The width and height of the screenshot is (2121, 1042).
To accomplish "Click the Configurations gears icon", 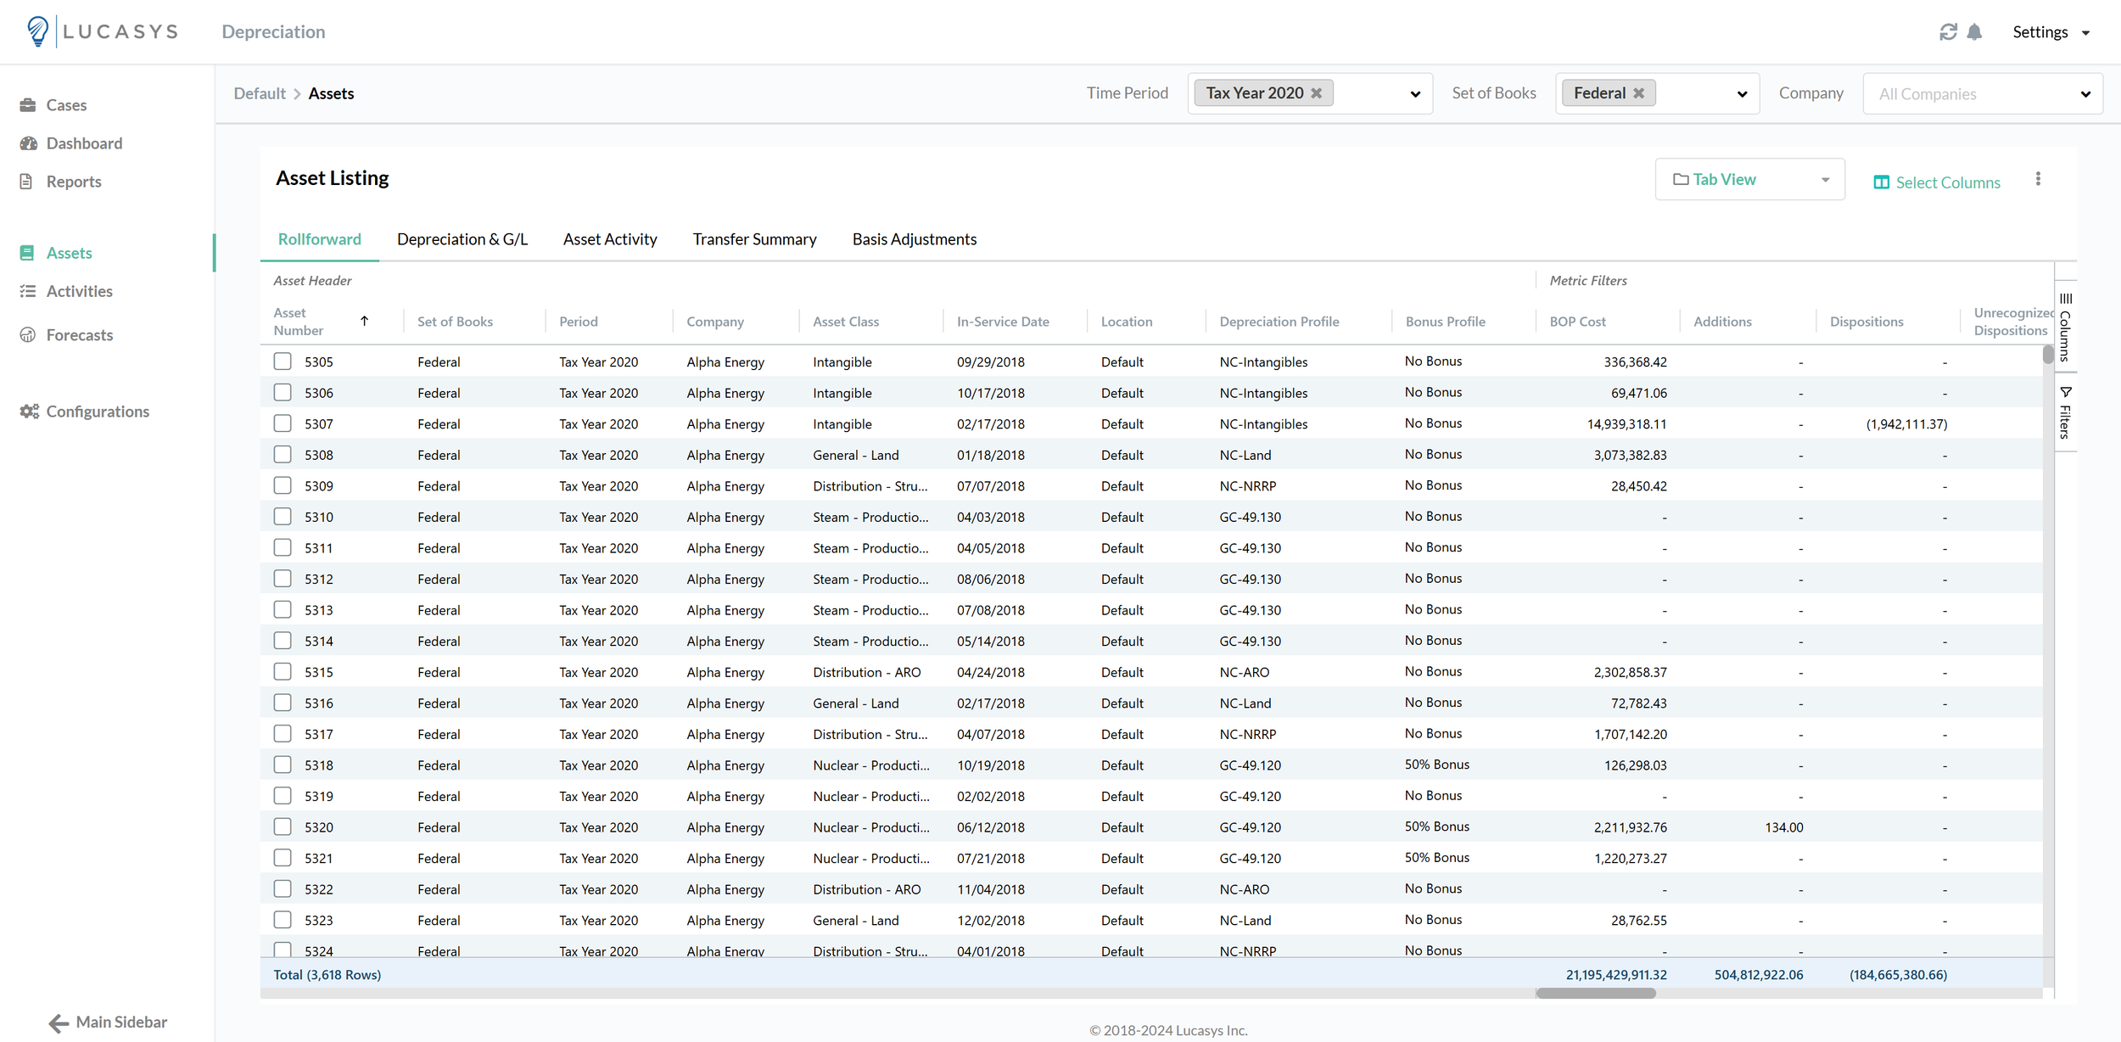I will coord(30,412).
